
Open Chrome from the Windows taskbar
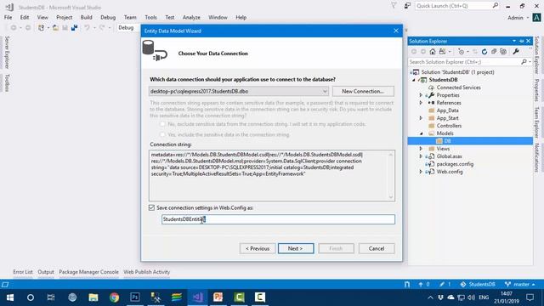point(114,297)
